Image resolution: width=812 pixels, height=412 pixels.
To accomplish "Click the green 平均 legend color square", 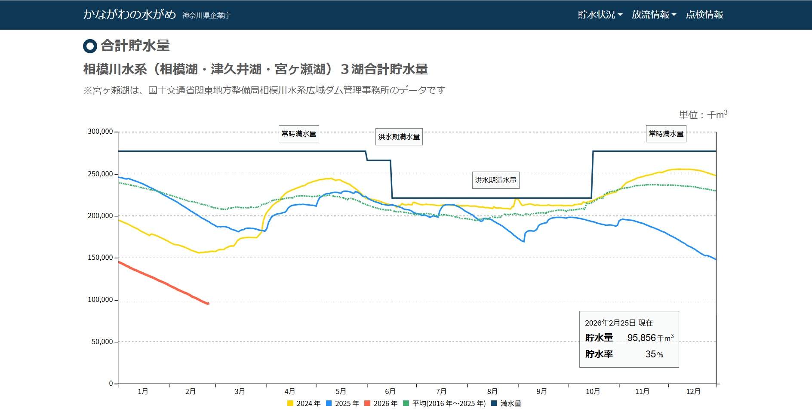I will (406, 403).
